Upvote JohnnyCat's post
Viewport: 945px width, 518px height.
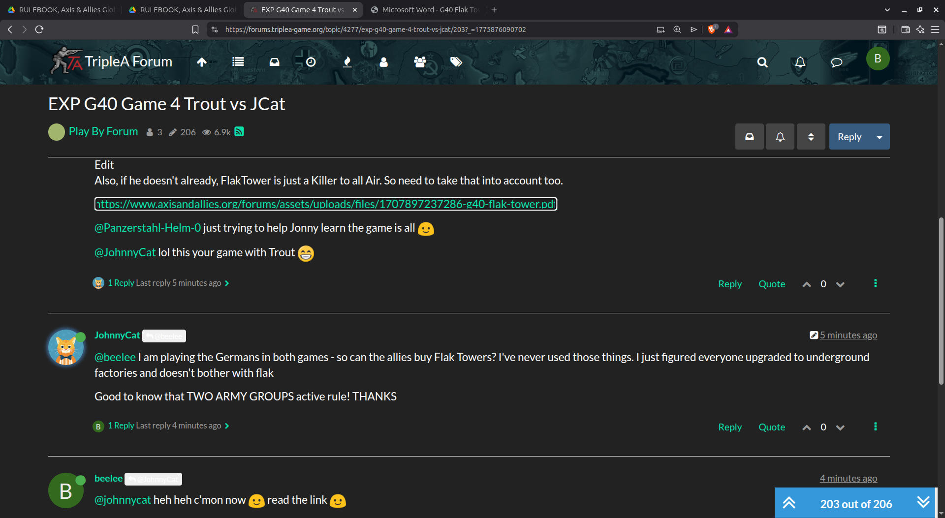tap(806, 427)
